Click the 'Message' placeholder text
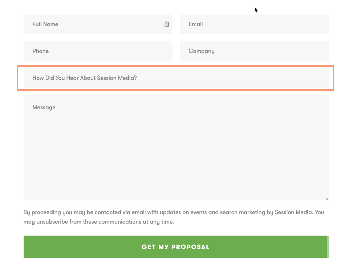This screenshot has width=353, height=269. 44,107
